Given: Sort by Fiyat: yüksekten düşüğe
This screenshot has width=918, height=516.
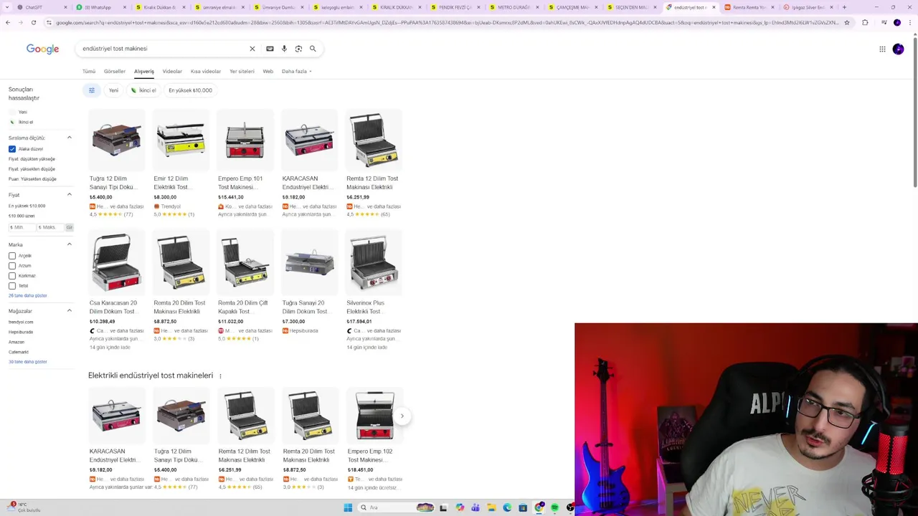Looking at the screenshot, I should coord(32,169).
